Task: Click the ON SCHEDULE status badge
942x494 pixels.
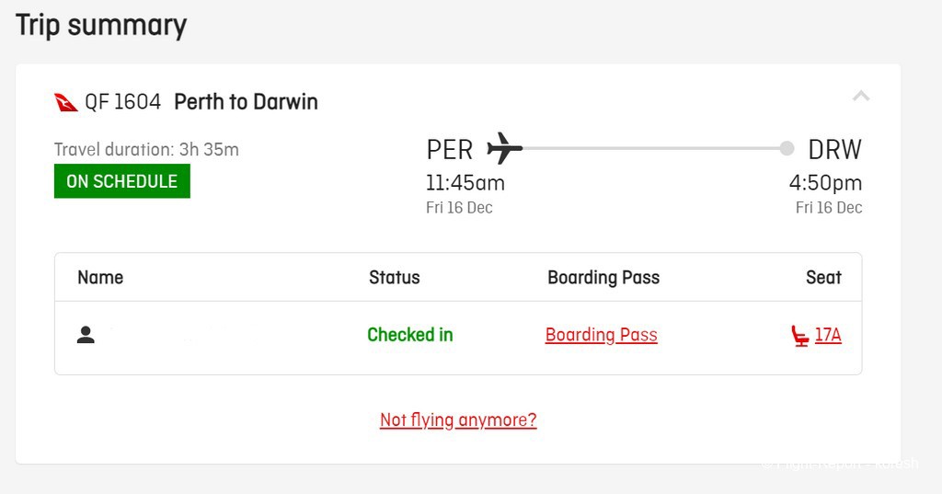Action: (x=122, y=181)
